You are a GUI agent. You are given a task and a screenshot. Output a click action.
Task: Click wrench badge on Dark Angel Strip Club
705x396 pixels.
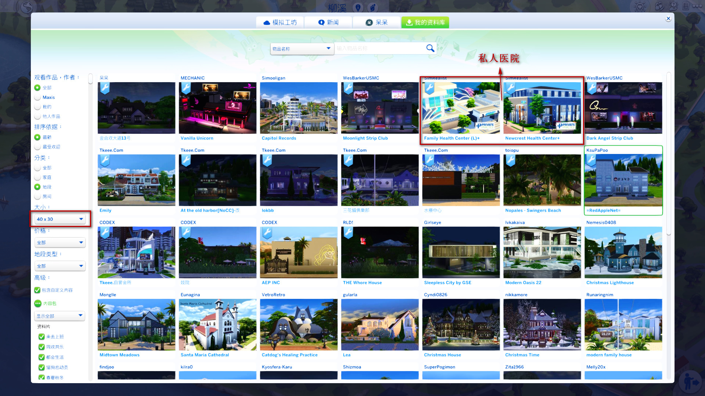[x=592, y=88]
